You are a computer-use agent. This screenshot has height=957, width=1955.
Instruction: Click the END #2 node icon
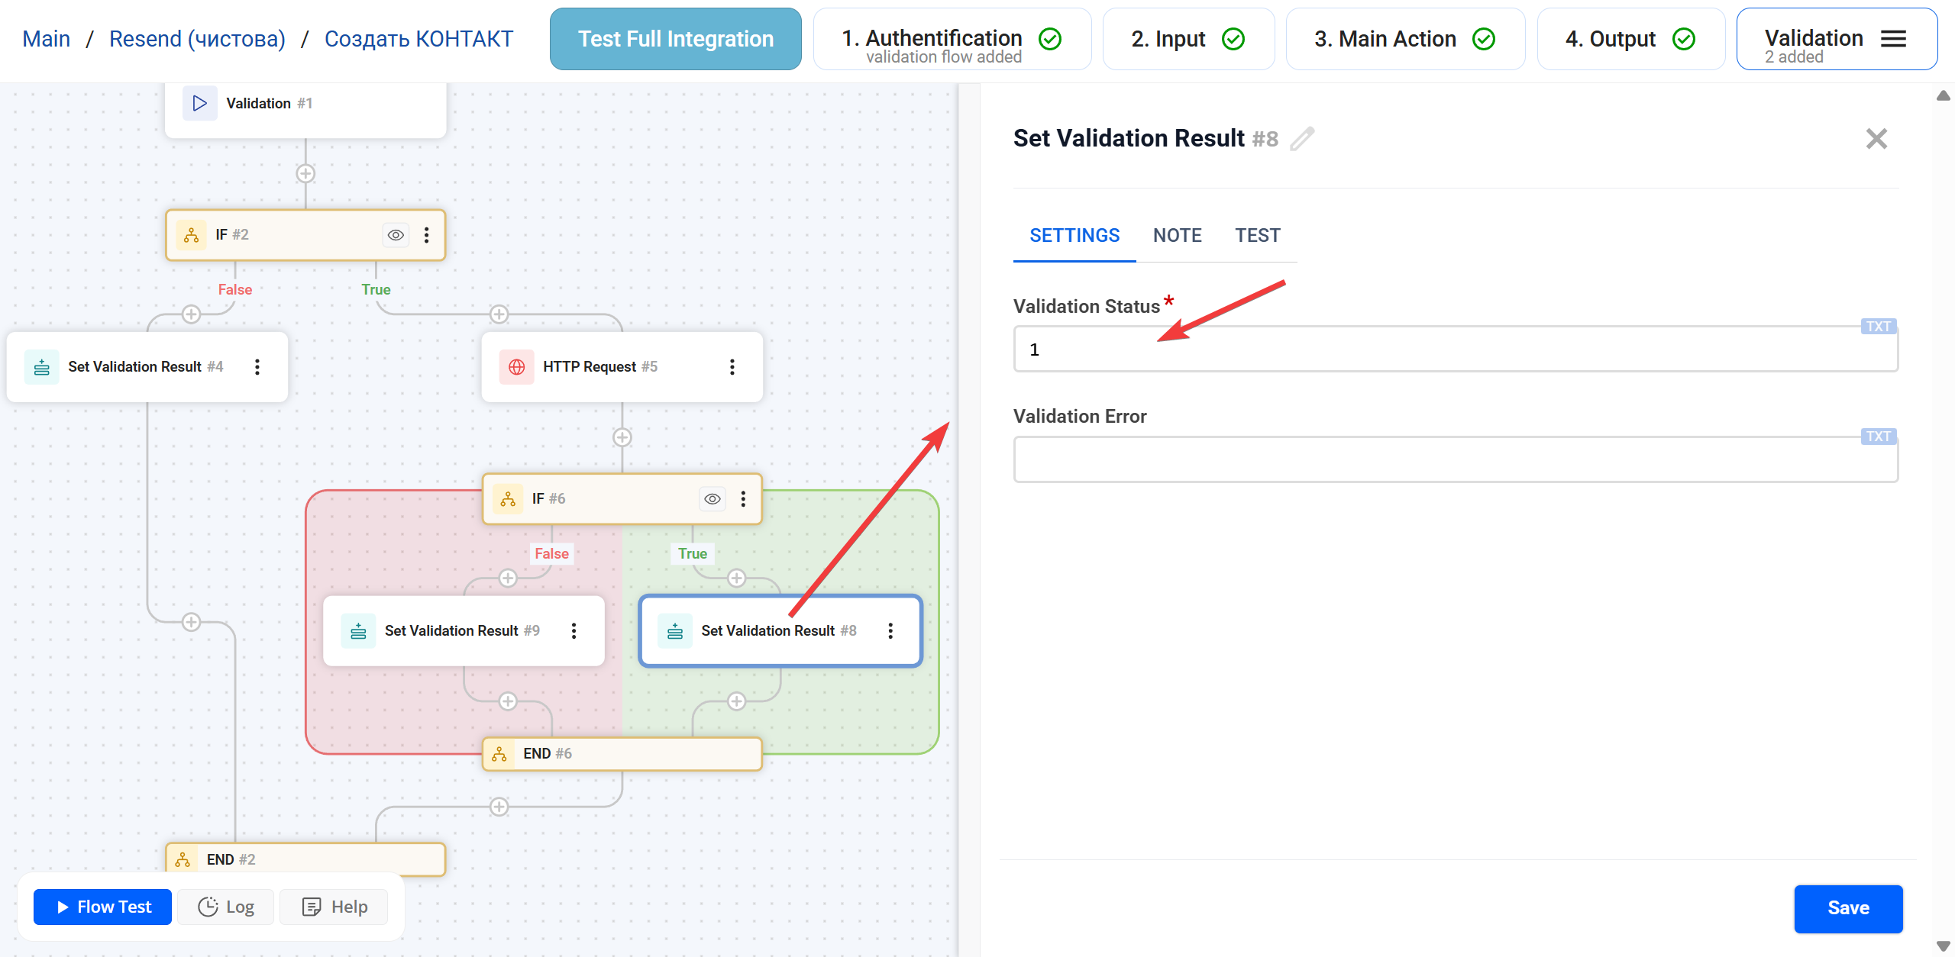pos(183,859)
